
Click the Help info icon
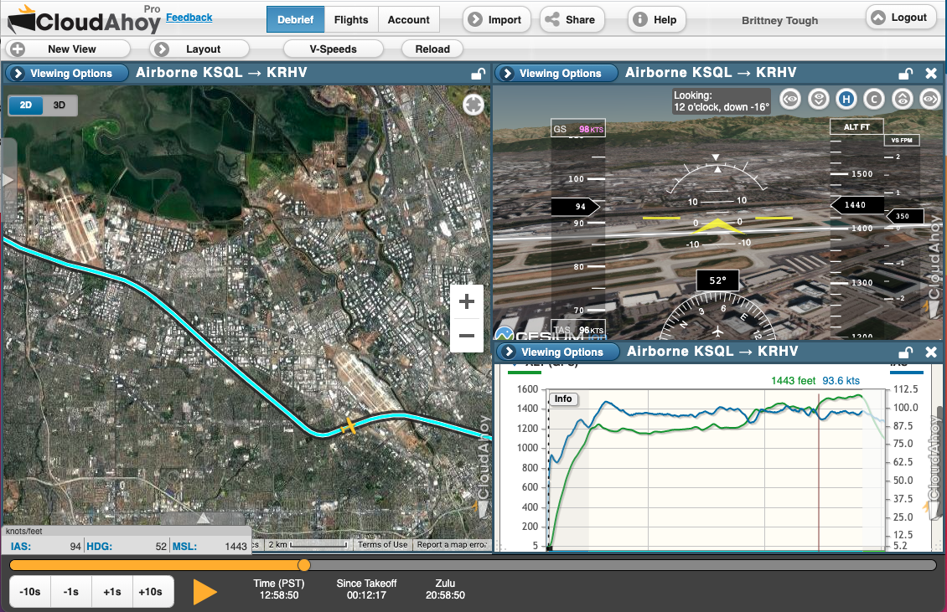639,19
